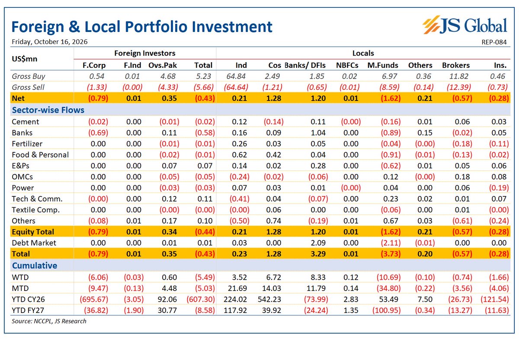This screenshot has height=341, width=519.
Task: Select the Gross Sell row label
Action: tap(29, 87)
